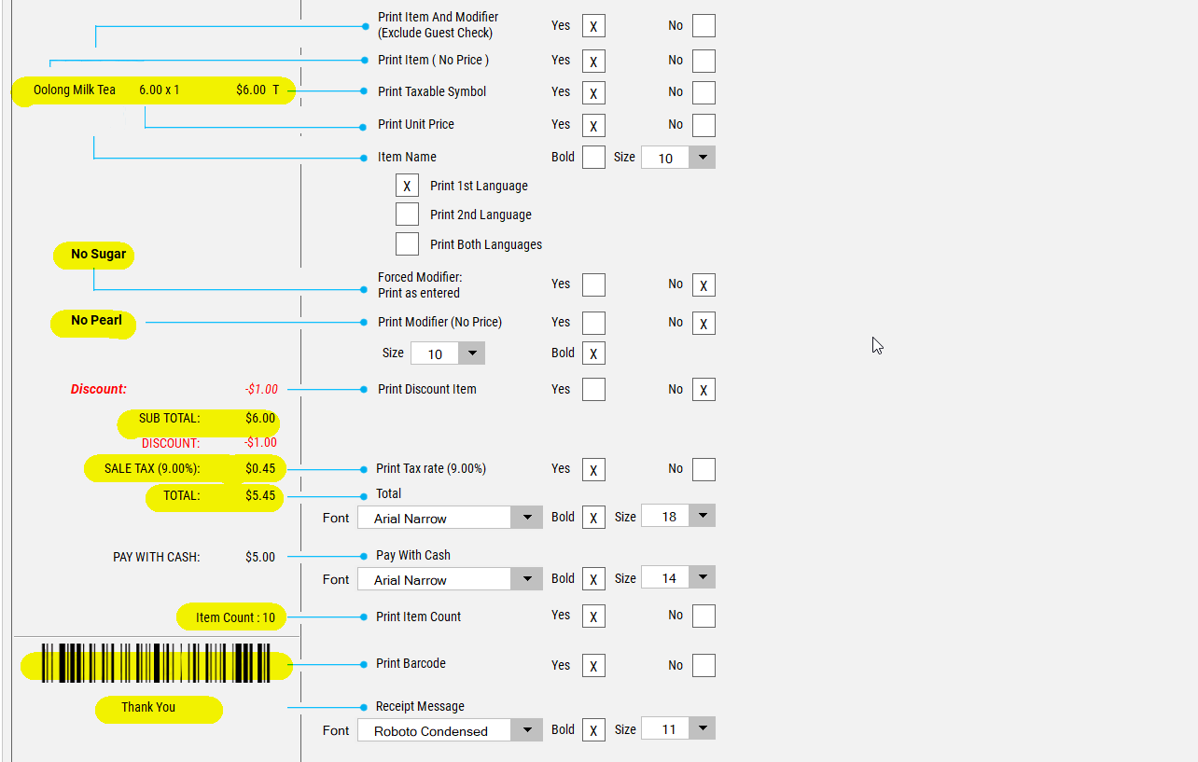Image resolution: width=1198 pixels, height=762 pixels.
Task: Choose No for Print Barcode
Action: (703, 665)
